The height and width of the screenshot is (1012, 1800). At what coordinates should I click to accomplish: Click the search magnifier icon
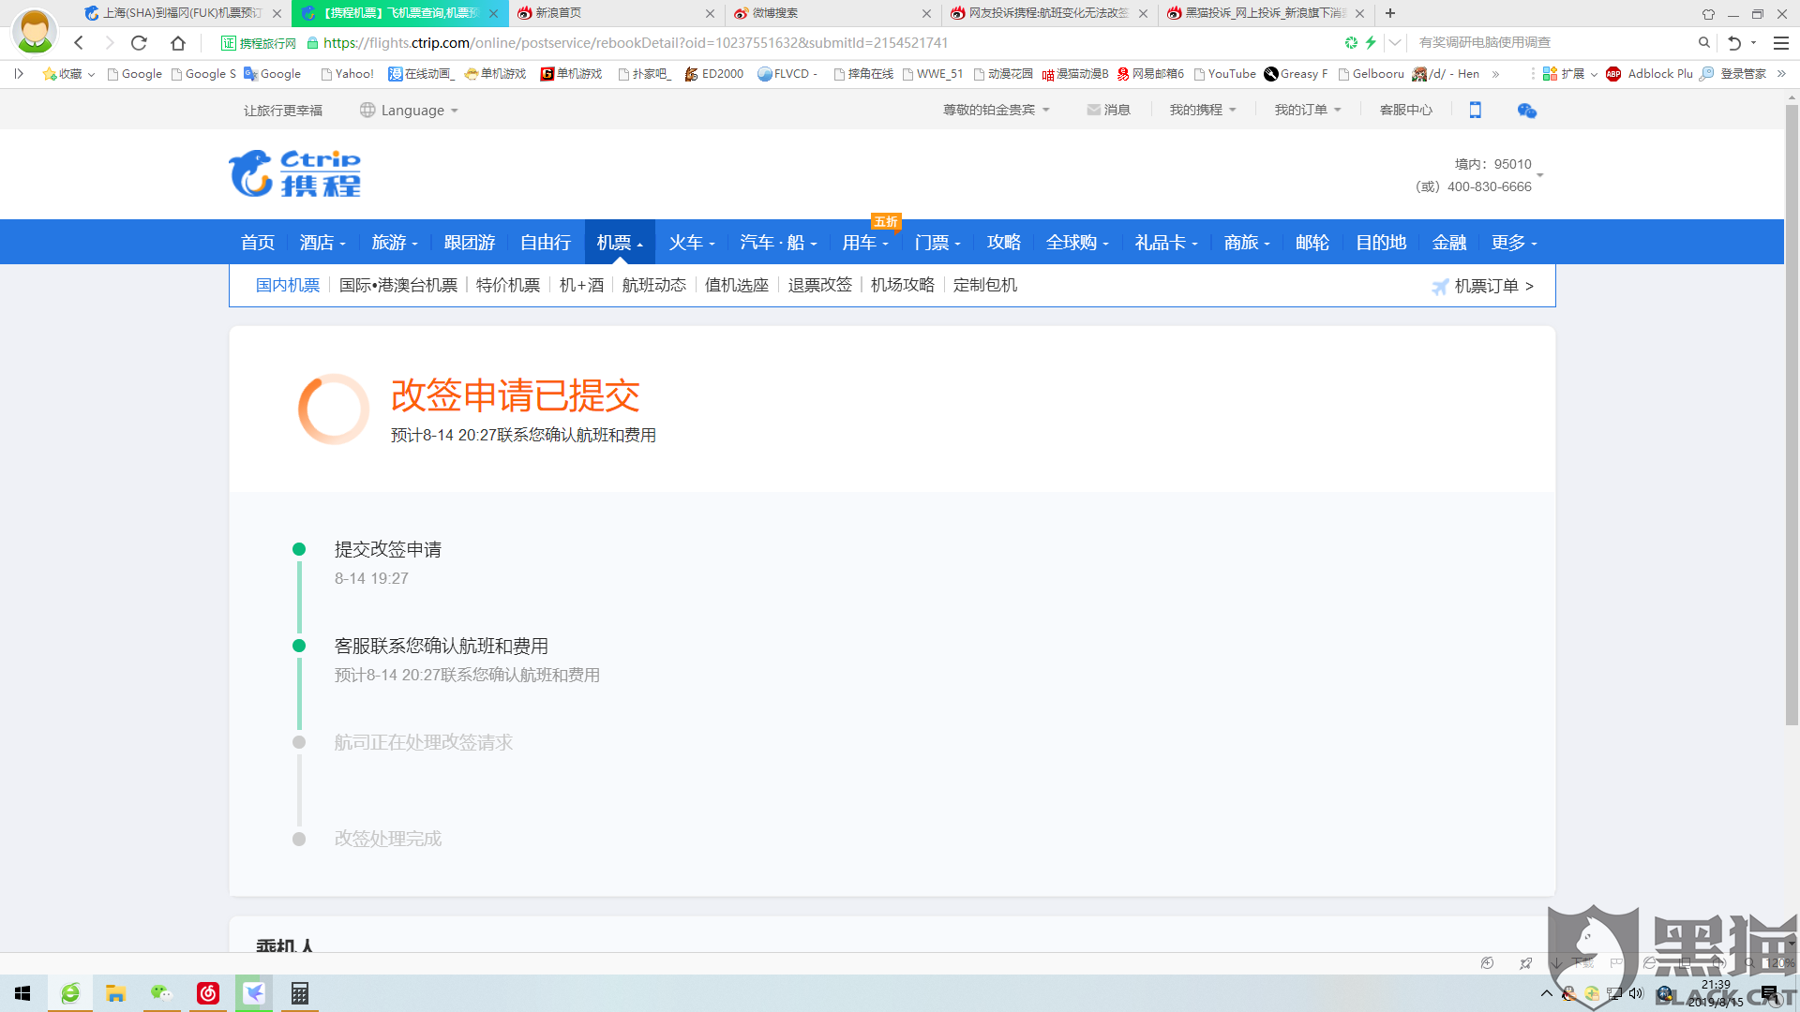click(1703, 43)
